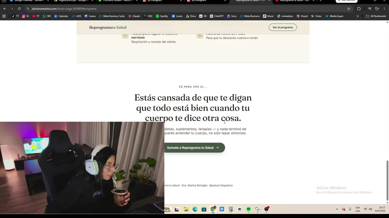Click the Ver el programa button
This screenshot has height=218, width=389.
(x=283, y=27)
